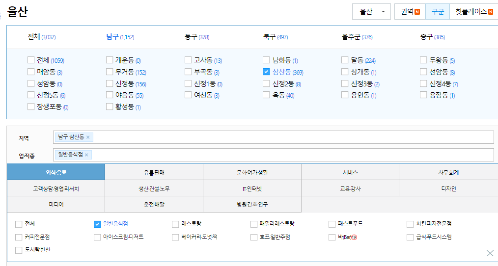Check the 옥동 checkbox
The image size is (498, 266).
pos(266,95)
